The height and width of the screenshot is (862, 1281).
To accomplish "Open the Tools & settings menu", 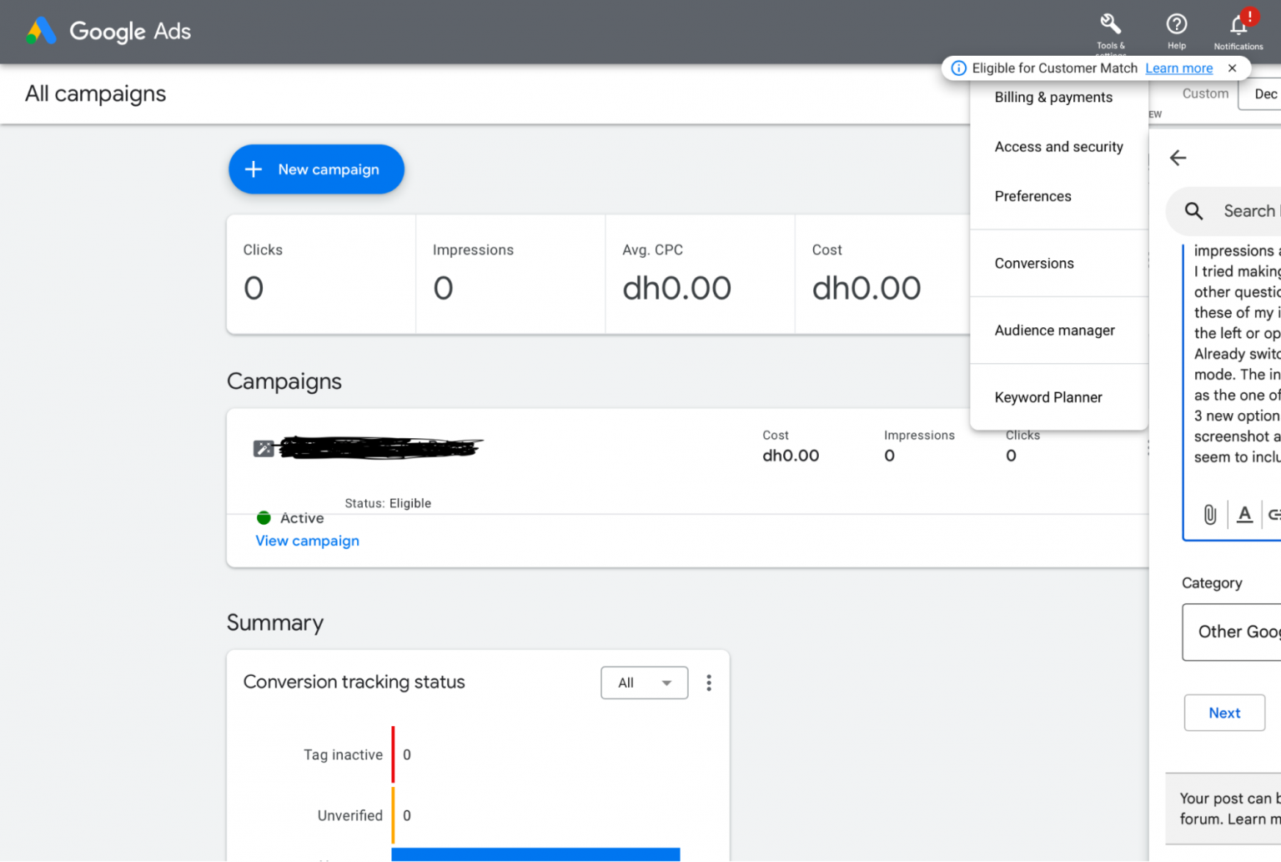I will (x=1111, y=27).
